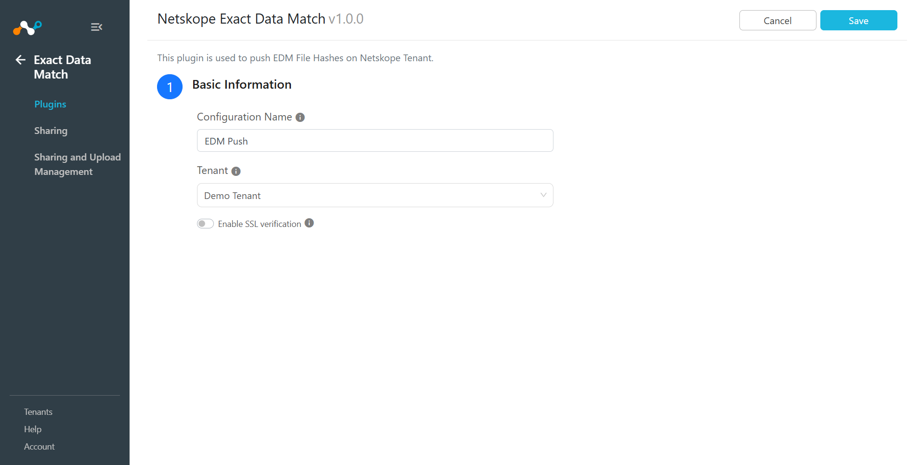
Task: Toggle Enable SSL verification switch
Action: click(205, 224)
